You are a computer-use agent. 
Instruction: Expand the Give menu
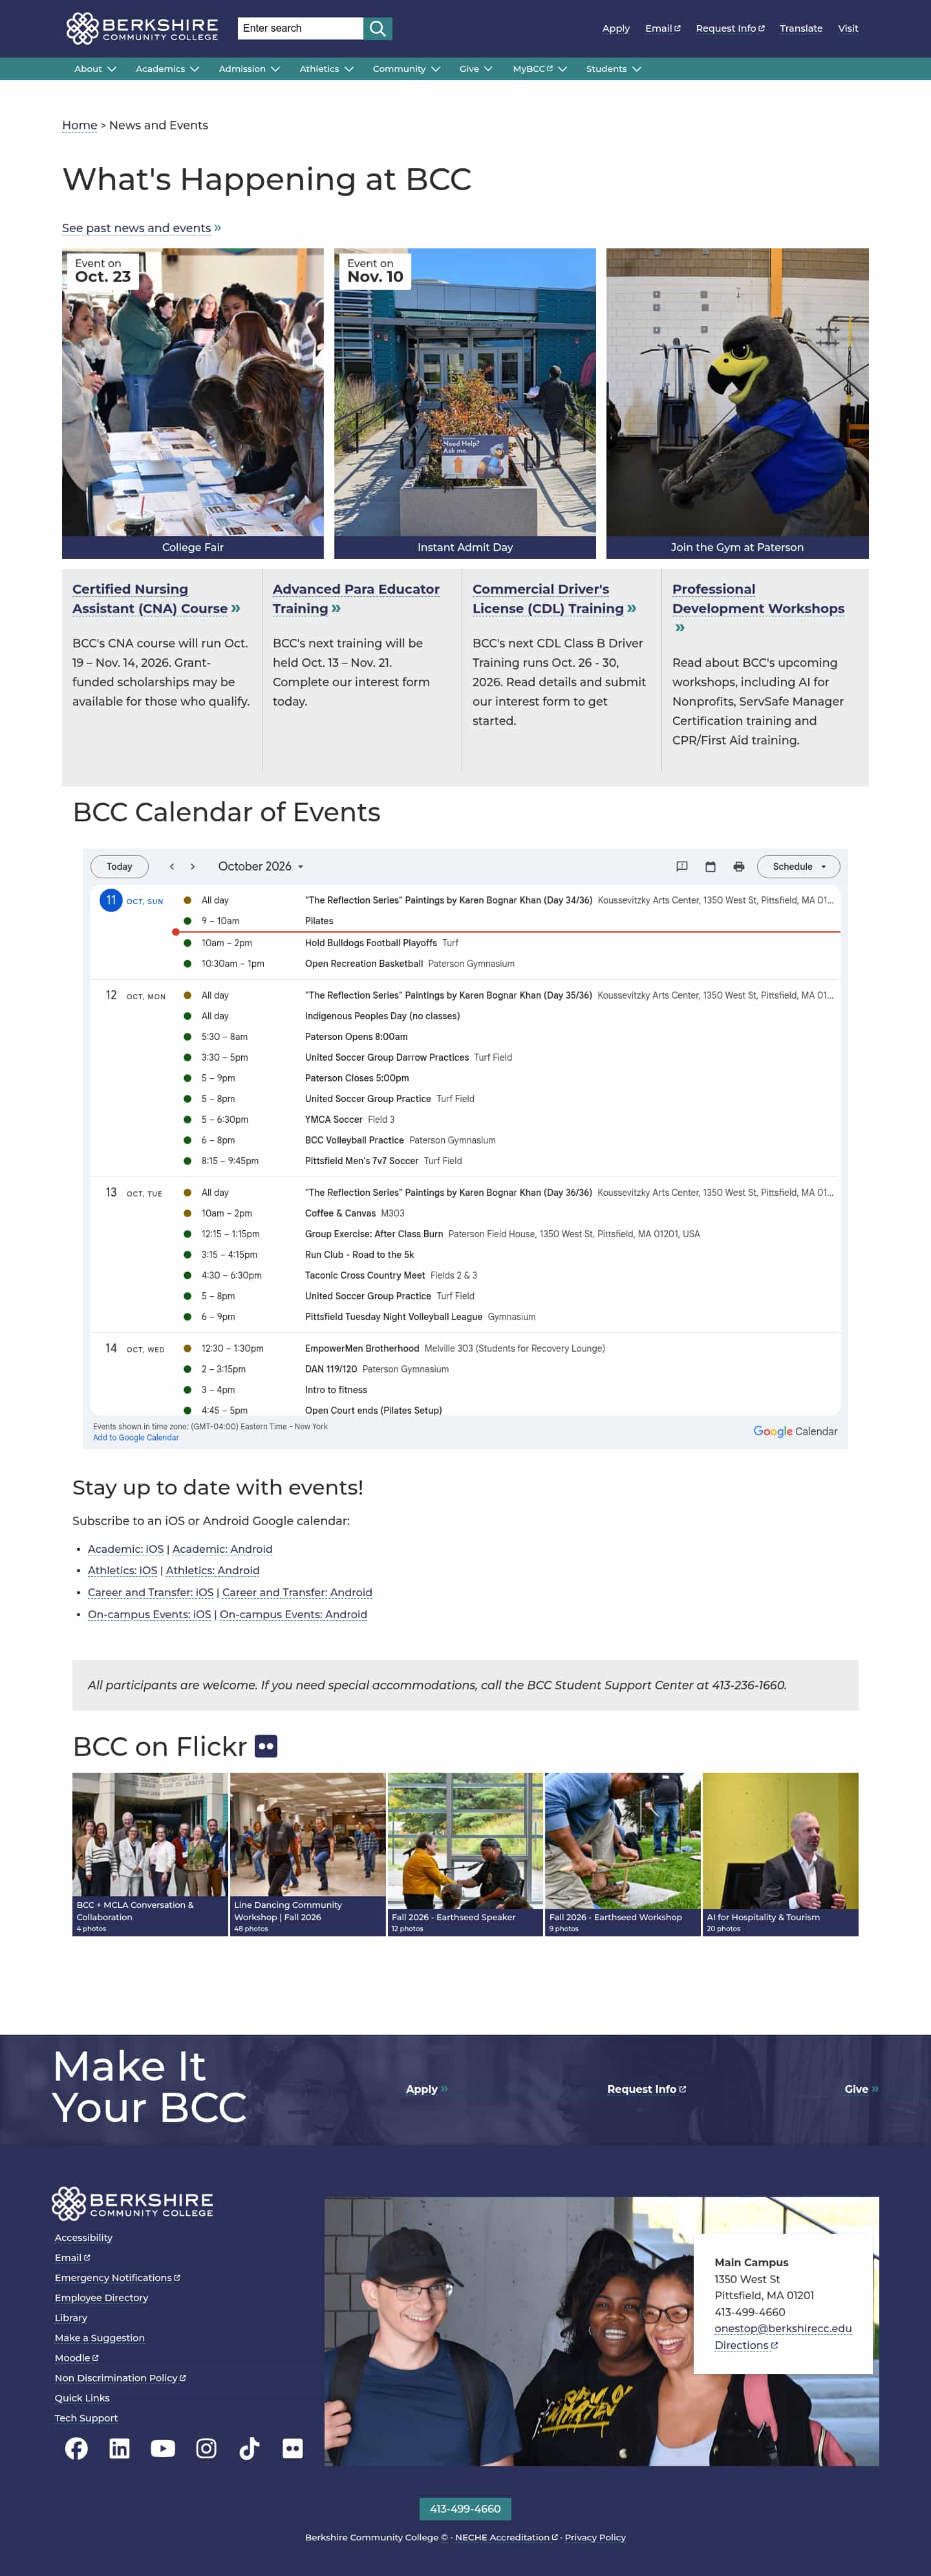point(475,69)
